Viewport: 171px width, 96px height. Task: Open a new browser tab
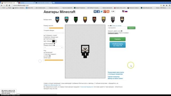53,3
